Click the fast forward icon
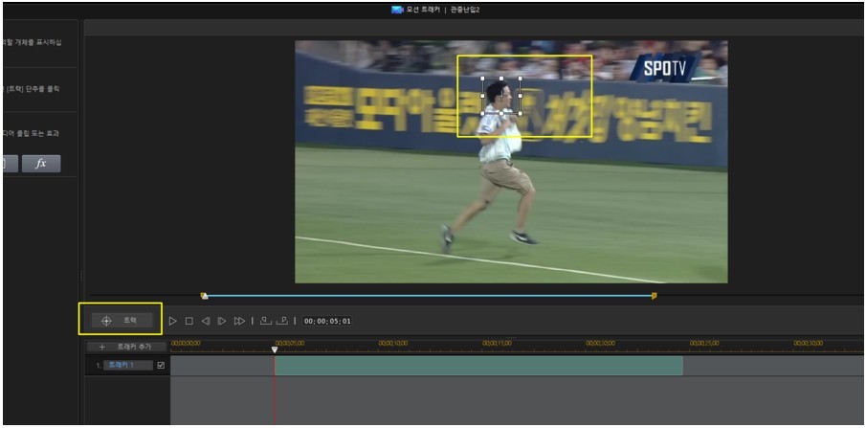Image resolution: width=866 pixels, height=428 pixels. coord(239,321)
